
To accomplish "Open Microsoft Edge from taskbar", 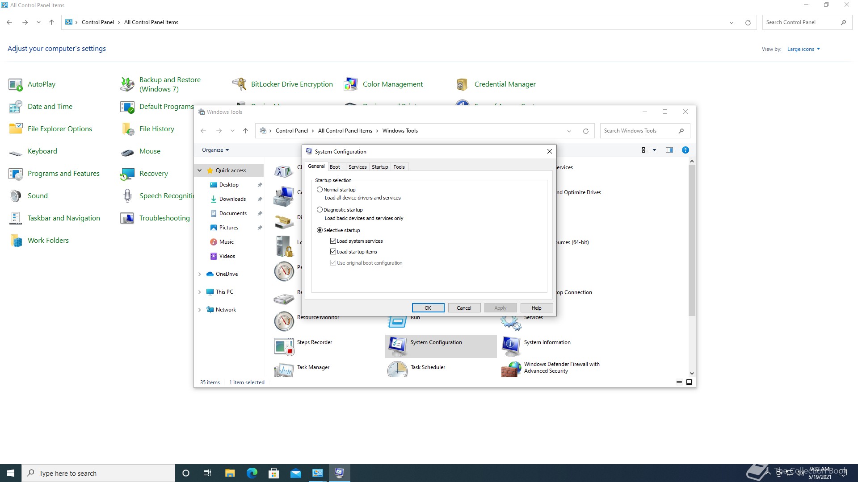I will (x=252, y=473).
